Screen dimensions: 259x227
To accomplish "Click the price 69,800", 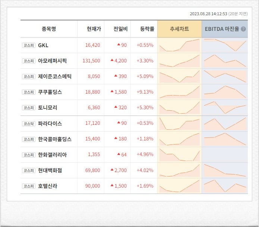I will [x=93, y=170].
